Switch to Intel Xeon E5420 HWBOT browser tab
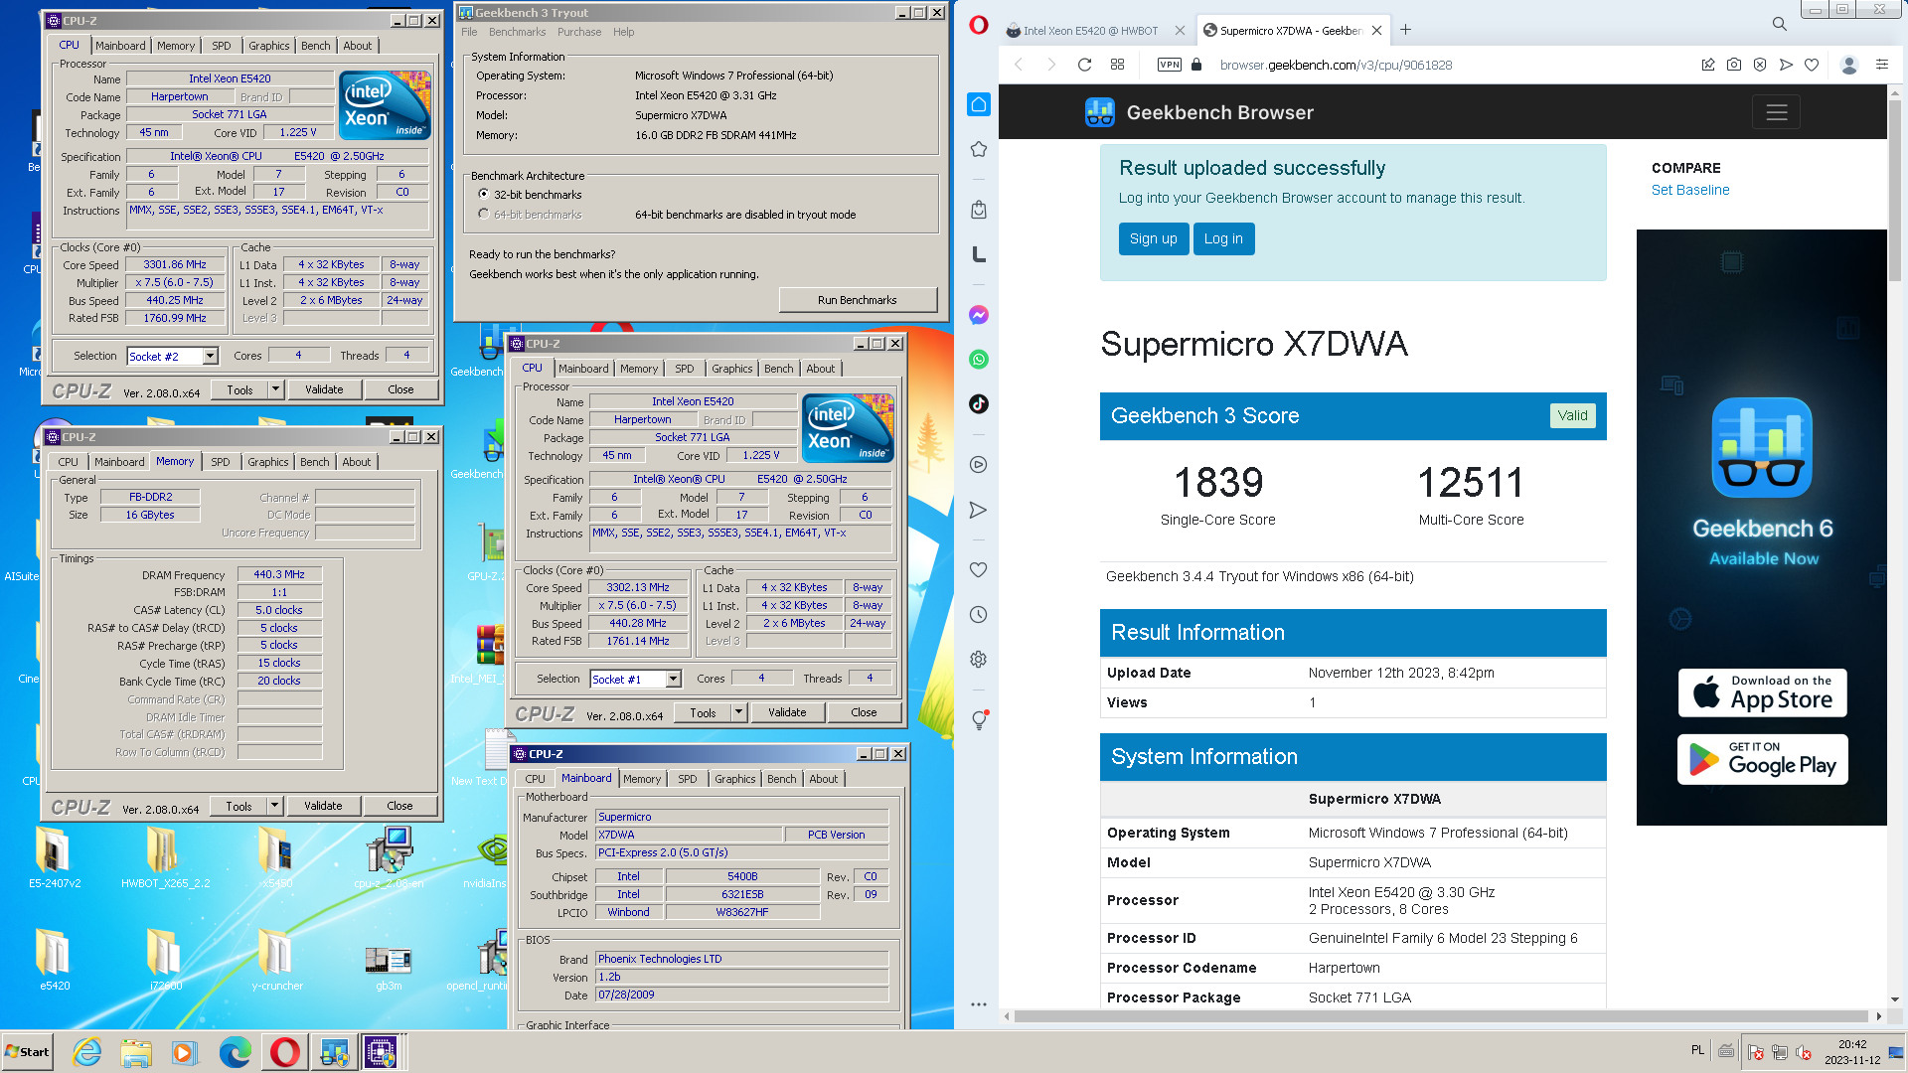The width and height of the screenshot is (1908, 1073). click(x=1090, y=31)
